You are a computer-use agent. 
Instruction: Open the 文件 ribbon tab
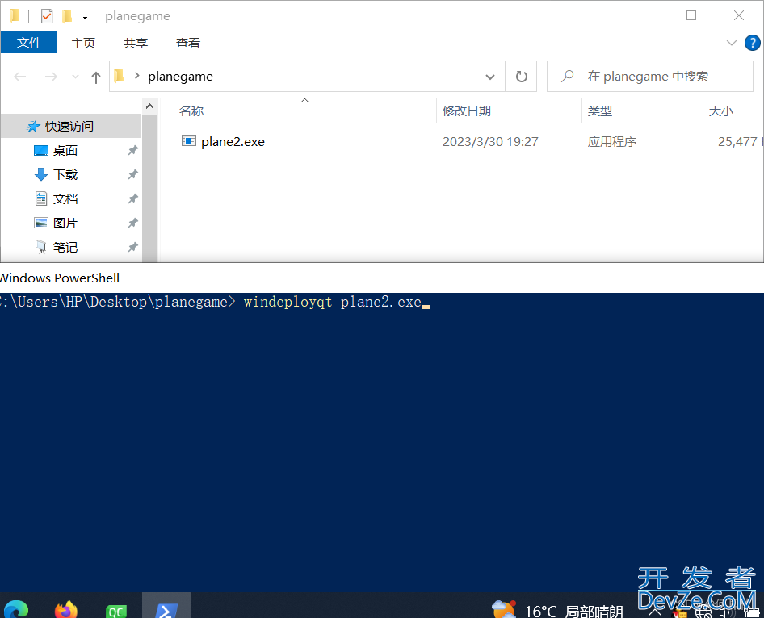click(x=29, y=43)
